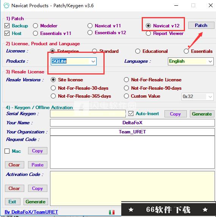
Task: Click the Serial Keygen field
Action: [88, 114]
